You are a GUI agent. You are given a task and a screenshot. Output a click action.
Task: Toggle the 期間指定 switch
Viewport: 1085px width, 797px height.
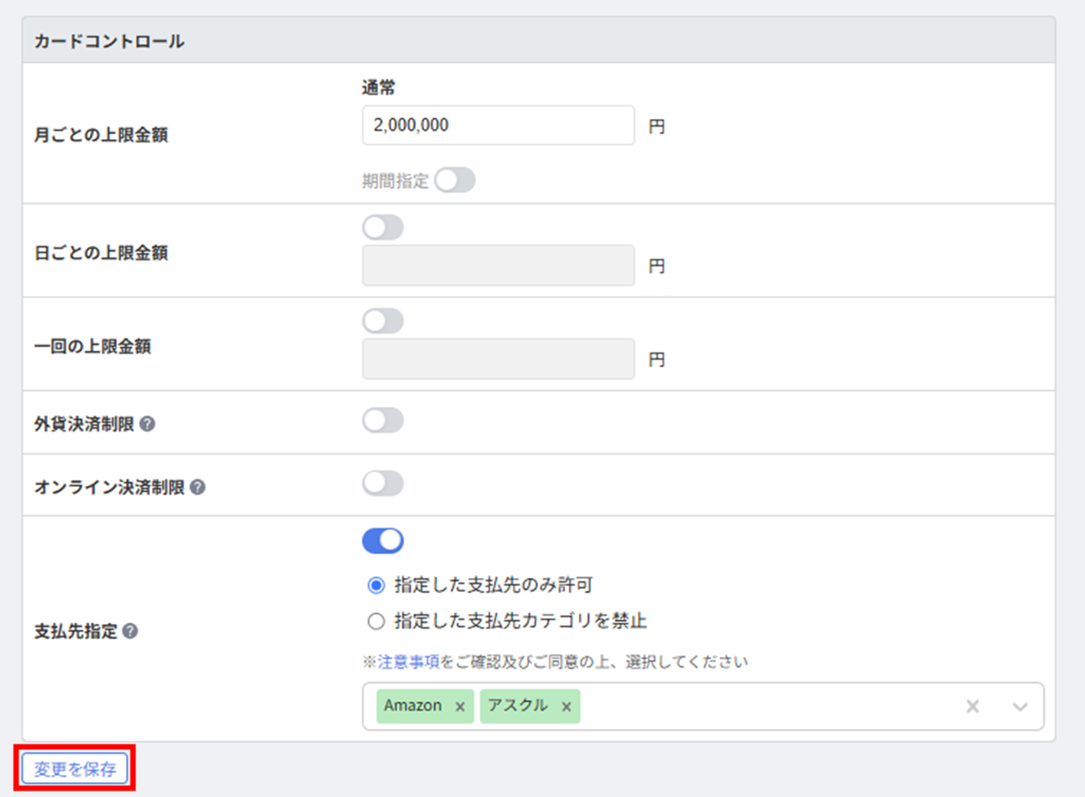[x=455, y=180]
